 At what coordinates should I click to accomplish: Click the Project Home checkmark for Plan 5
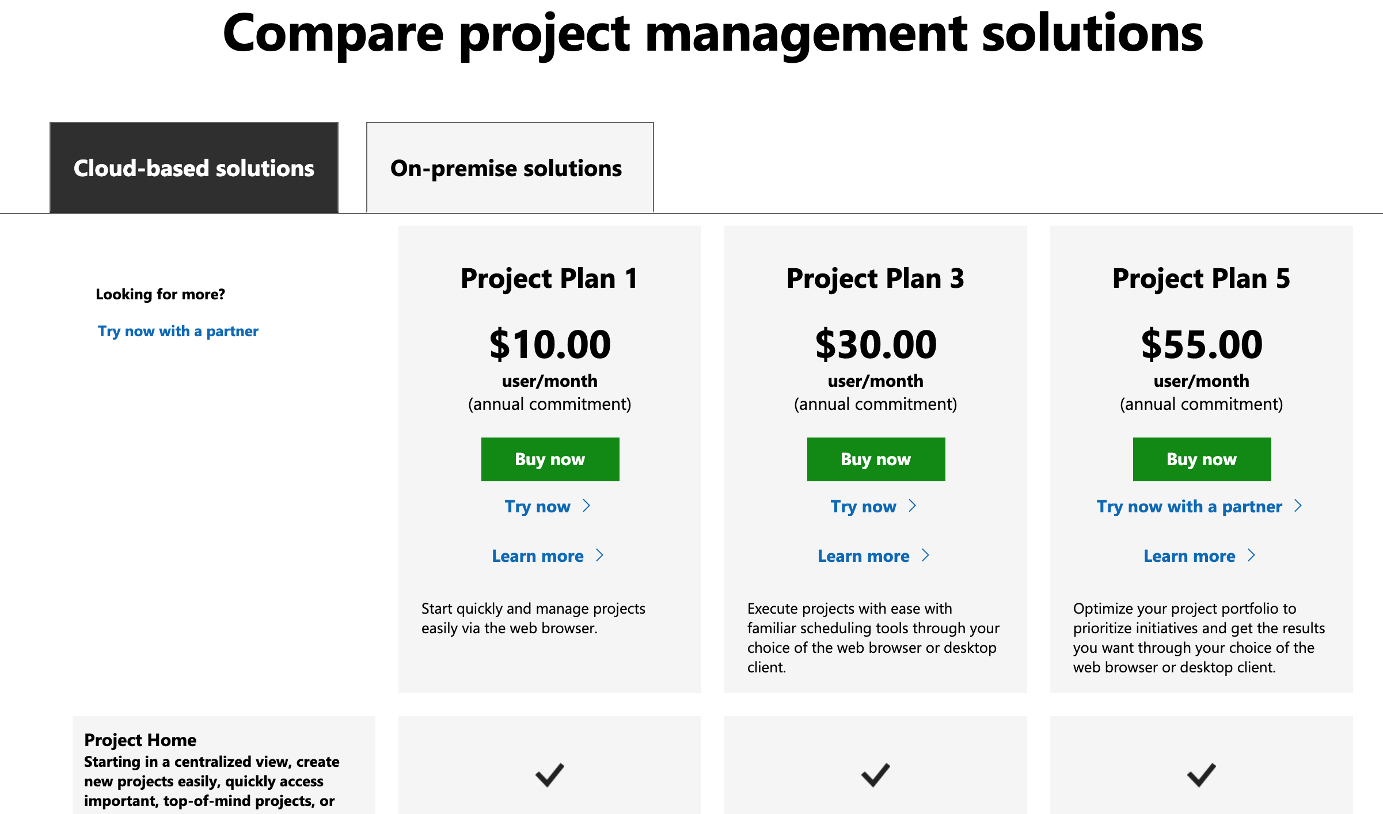pyautogui.click(x=1202, y=775)
